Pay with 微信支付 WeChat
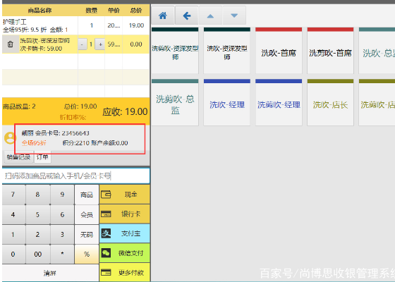 pos(124,253)
